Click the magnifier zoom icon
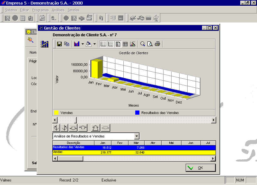257x185 pixels. (x=142, y=44)
